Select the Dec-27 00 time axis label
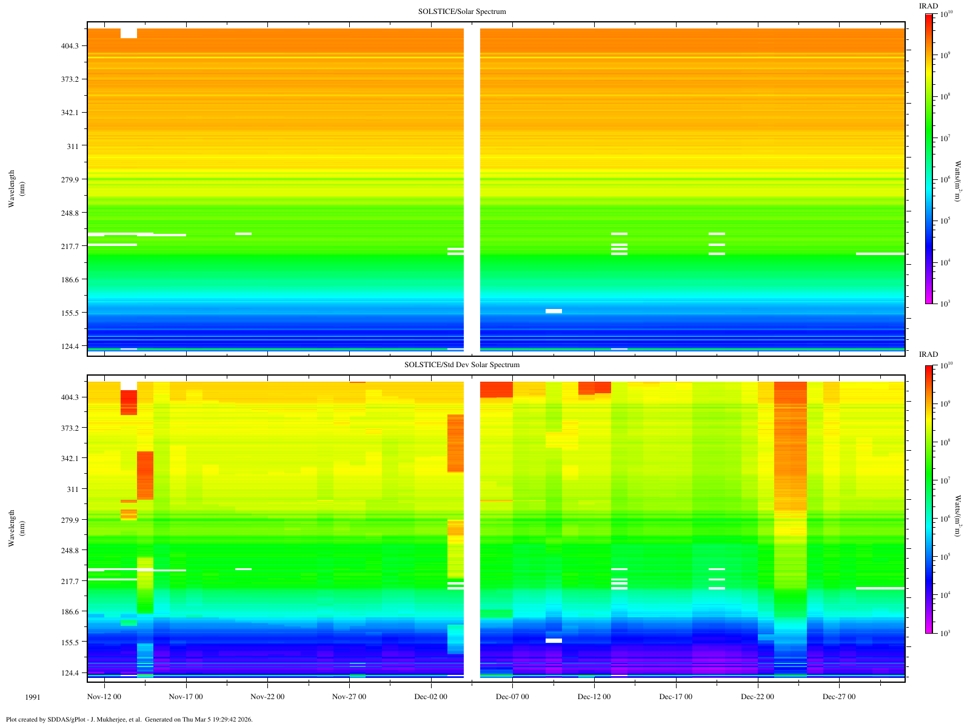The height and width of the screenshot is (727, 970). (839, 697)
